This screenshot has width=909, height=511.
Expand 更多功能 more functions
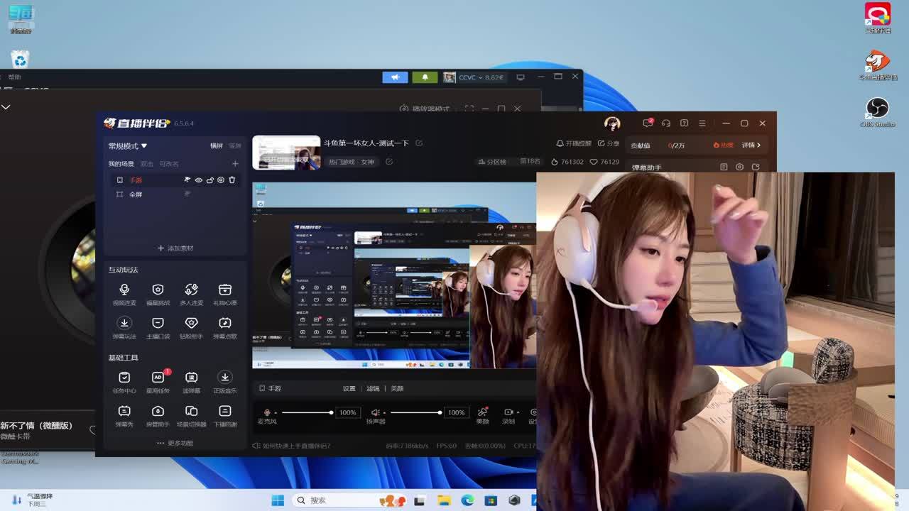tap(175, 443)
